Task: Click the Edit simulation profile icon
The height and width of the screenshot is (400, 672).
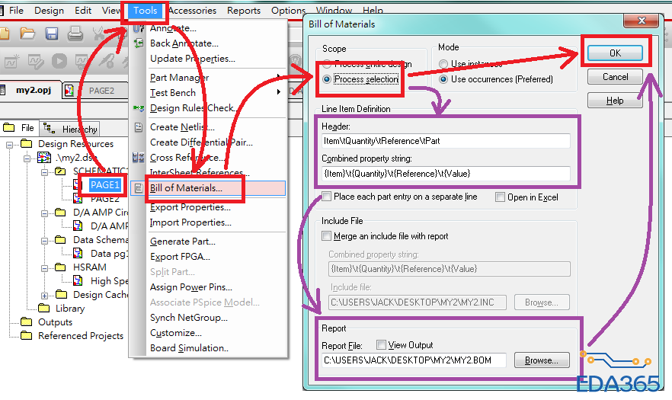Action: tap(36, 61)
